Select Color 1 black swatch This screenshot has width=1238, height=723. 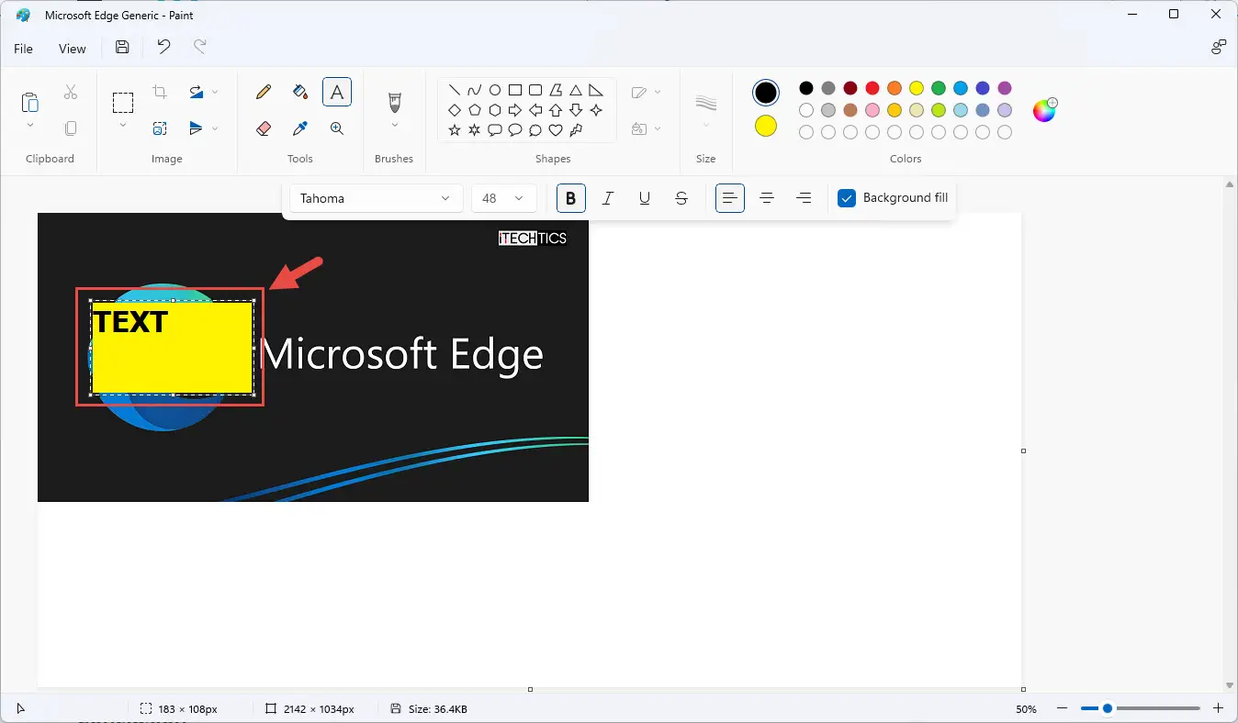pos(766,93)
